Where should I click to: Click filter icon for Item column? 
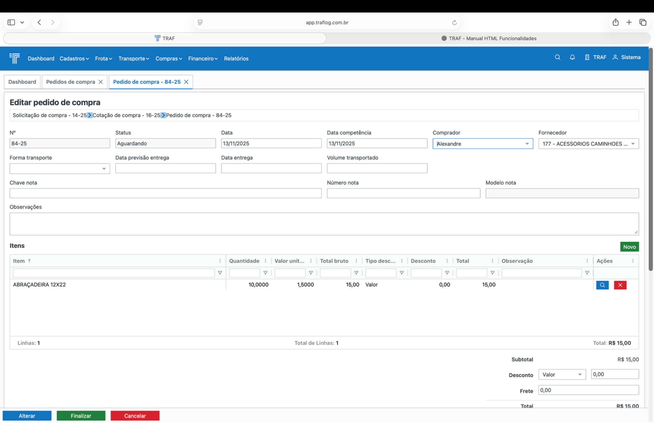pos(220,273)
